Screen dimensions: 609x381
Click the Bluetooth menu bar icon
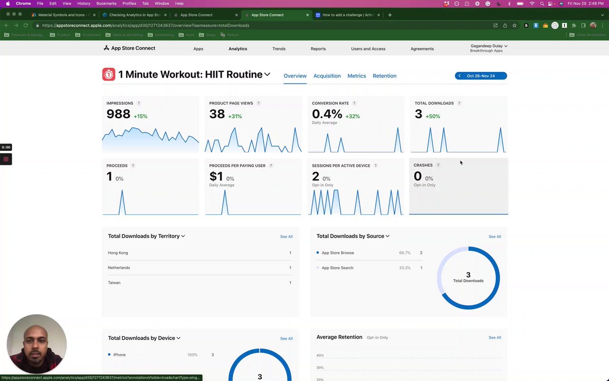[x=509, y=3]
